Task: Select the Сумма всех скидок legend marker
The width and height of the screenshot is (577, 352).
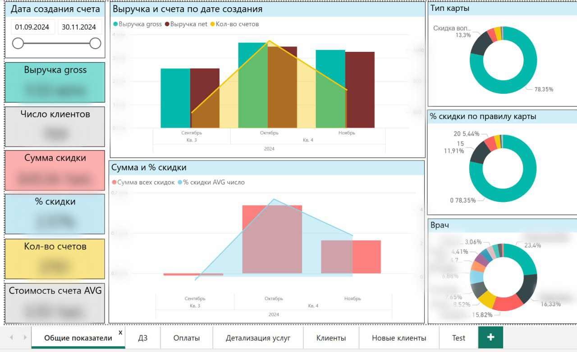Action: [114, 183]
